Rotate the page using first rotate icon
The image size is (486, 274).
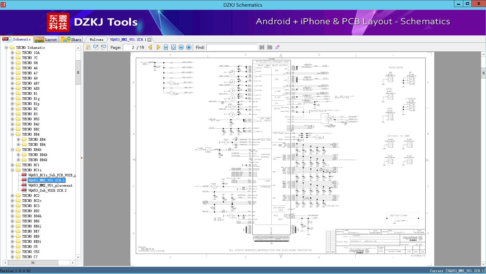[x=96, y=47]
